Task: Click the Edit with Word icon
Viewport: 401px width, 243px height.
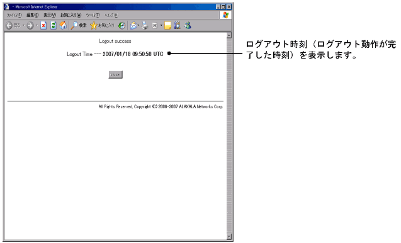Action: [x=155, y=25]
